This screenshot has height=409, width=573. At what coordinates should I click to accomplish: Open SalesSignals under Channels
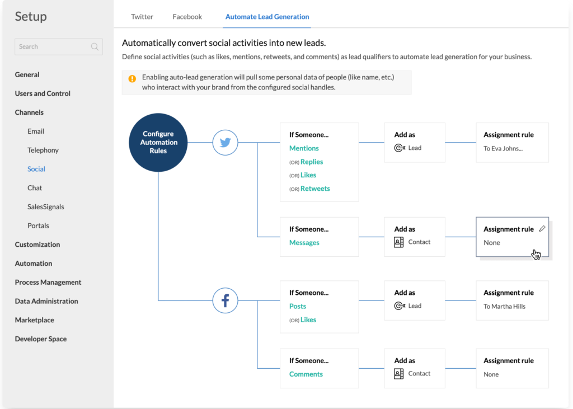coord(46,207)
